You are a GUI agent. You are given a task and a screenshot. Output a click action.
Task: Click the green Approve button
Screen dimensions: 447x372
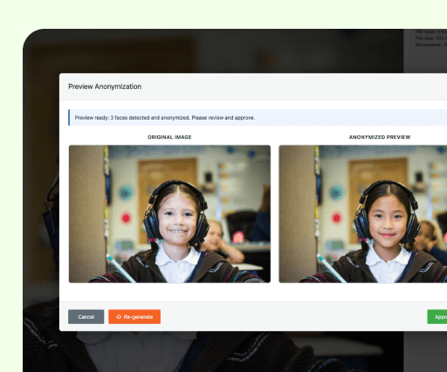(437, 317)
